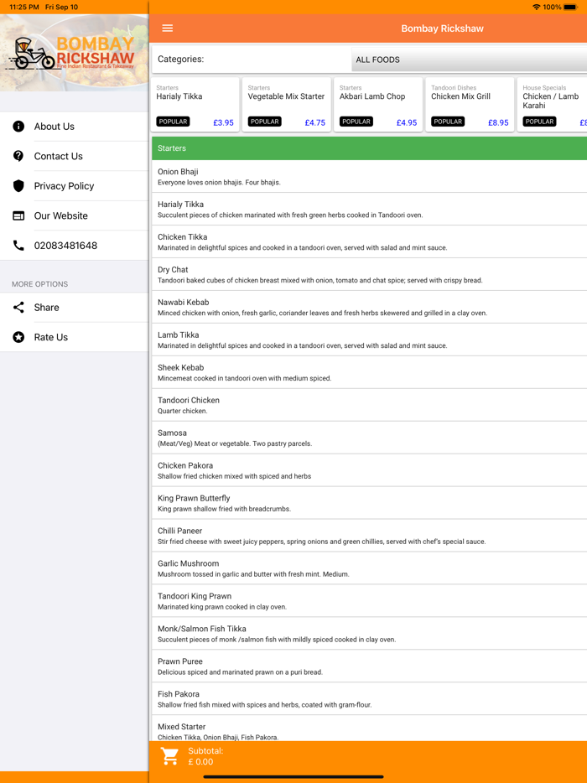Choose the Lamb Tikka starter
This screenshot has width=587, height=783.
click(369, 340)
